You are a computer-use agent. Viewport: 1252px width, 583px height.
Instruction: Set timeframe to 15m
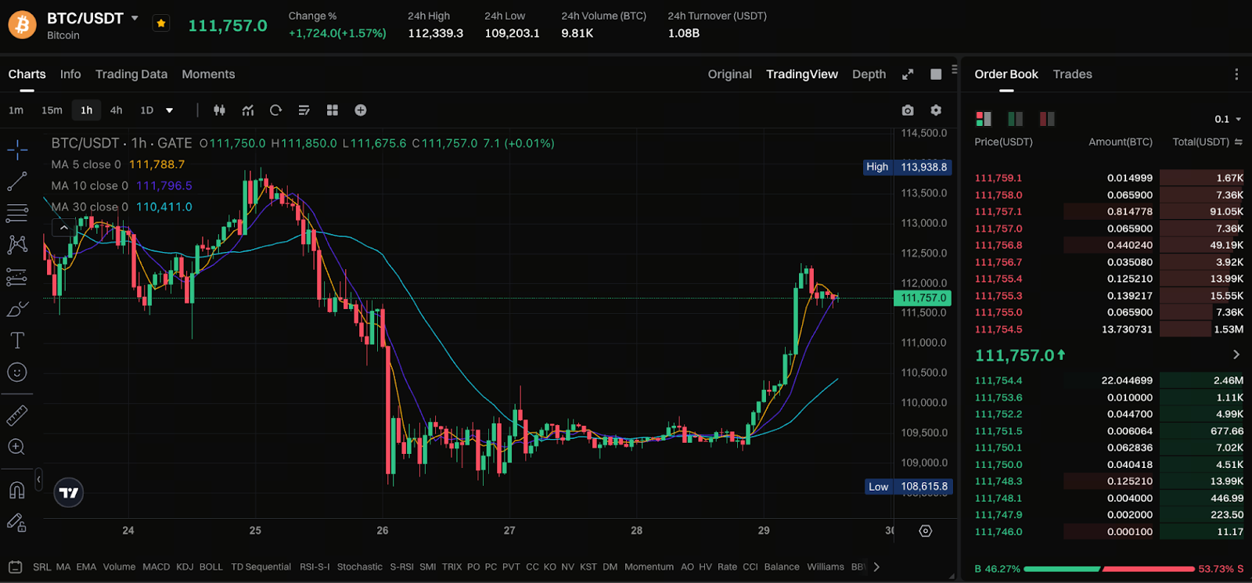tap(52, 110)
